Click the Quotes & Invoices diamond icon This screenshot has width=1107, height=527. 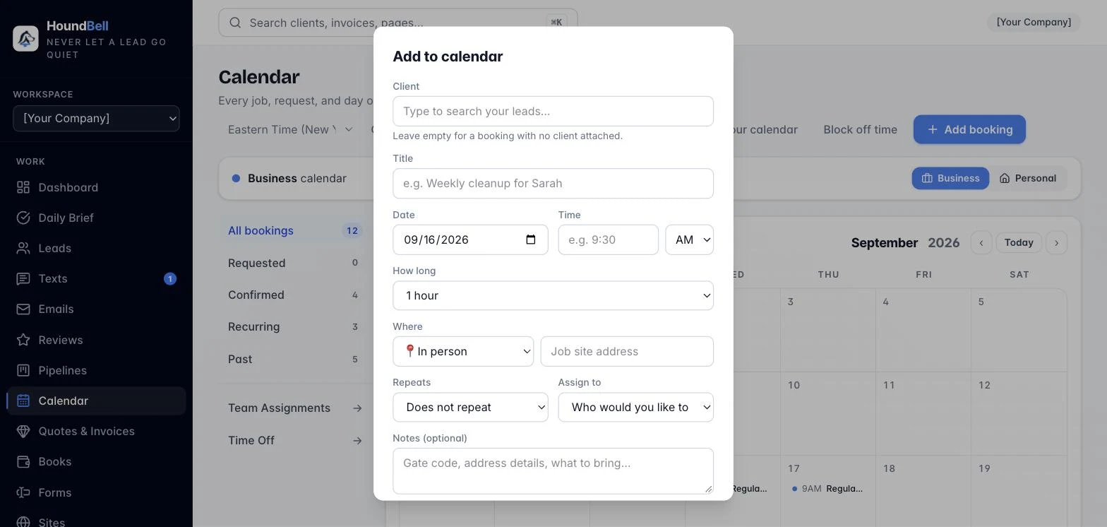23,431
